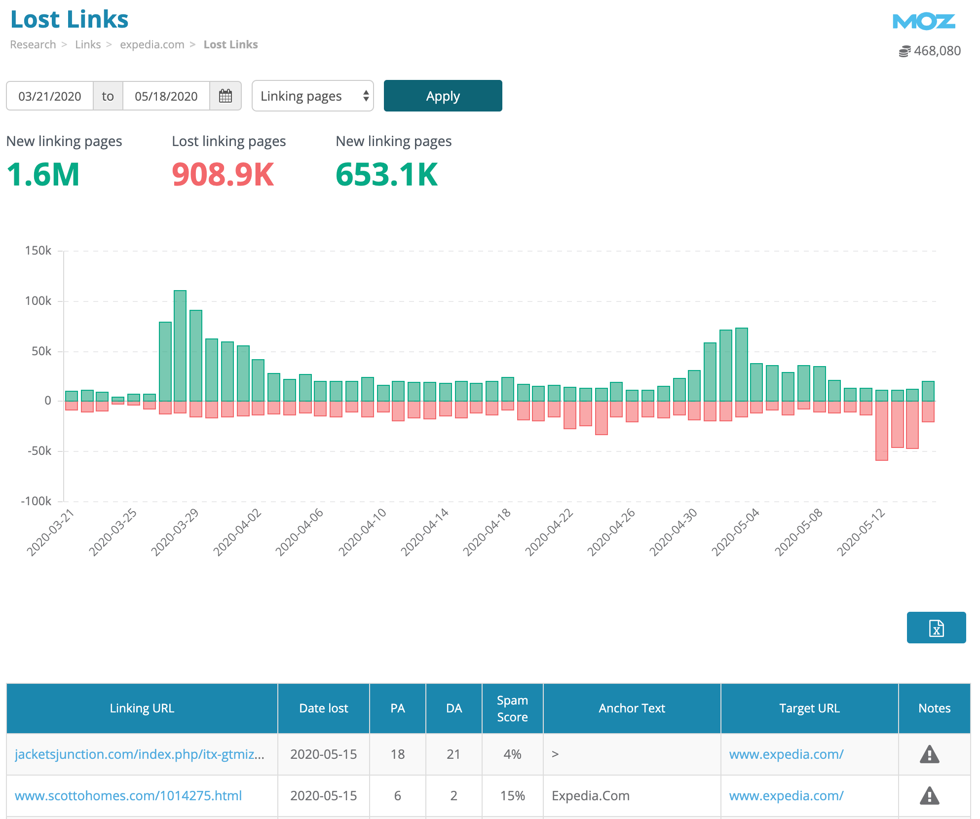
Task: Open expedia.com breadcrumb link
Action: (x=152, y=44)
